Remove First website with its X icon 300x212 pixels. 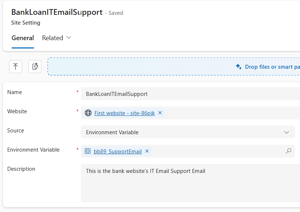(160, 113)
